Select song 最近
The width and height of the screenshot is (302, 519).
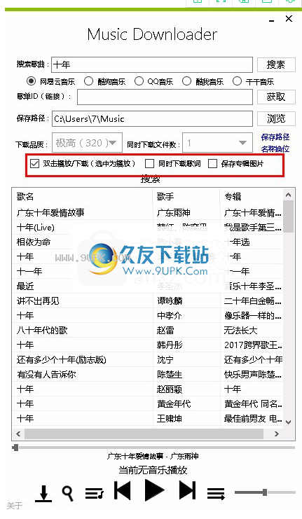tap(25, 286)
